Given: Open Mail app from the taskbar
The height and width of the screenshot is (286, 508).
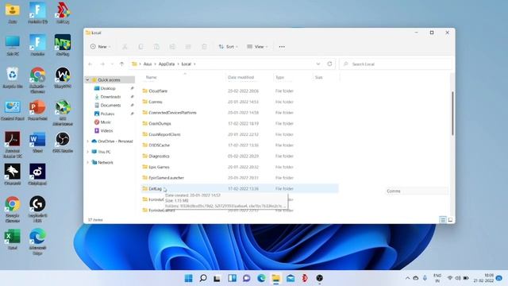Looking at the screenshot, I should point(291,278).
